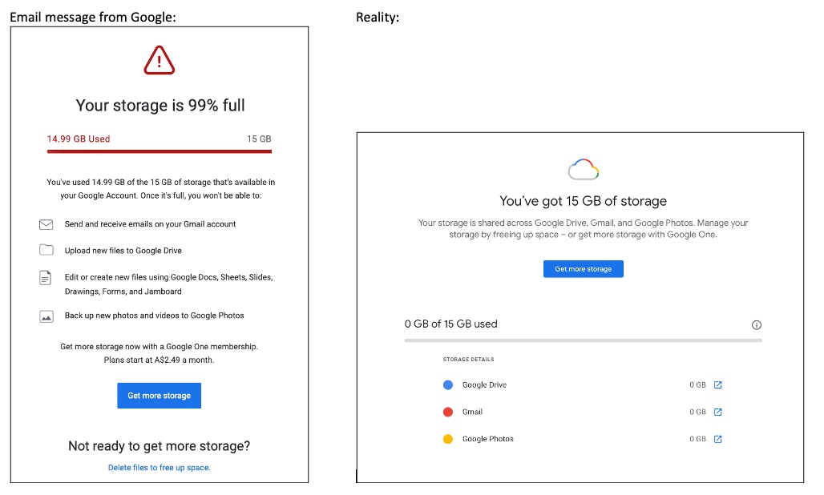Click Get more storage button under 15 GB heading
824x495 pixels.
pos(583,269)
